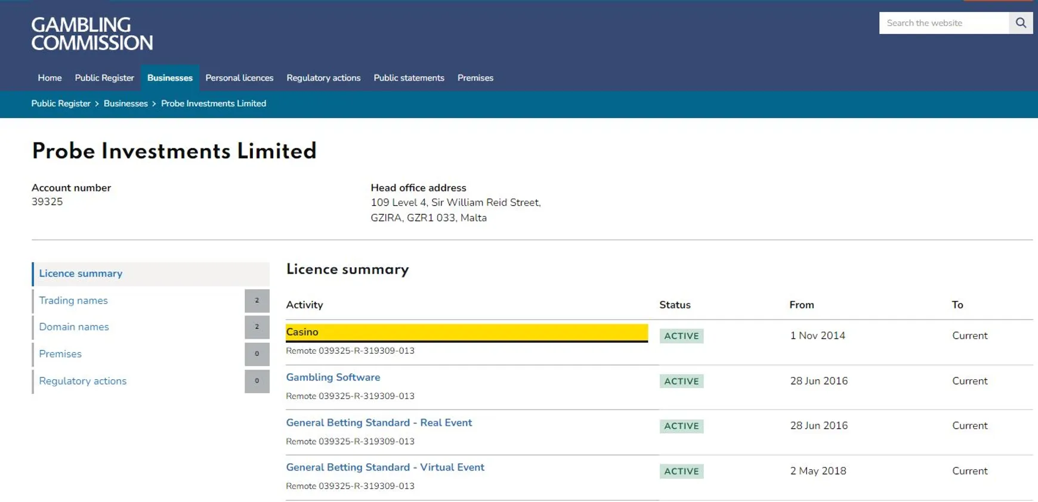Click the '1 Nov 2014' date cell

pos(817,336)
